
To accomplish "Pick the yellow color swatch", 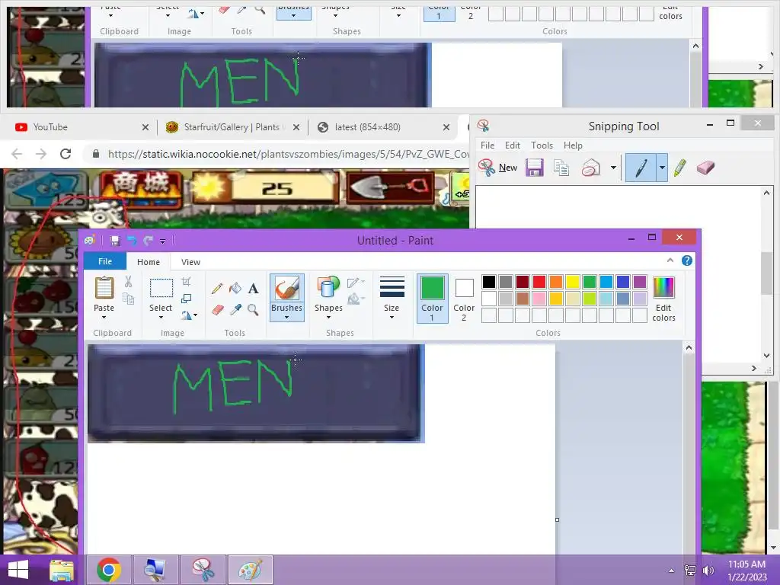I will point(573,282).
